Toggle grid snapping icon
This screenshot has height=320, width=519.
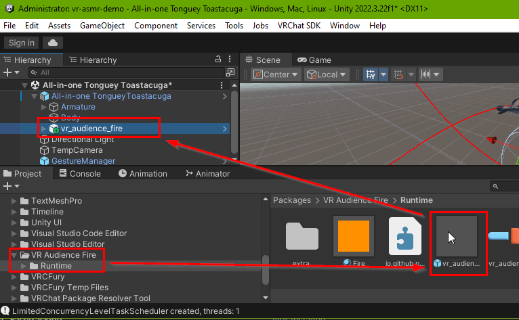pos(398,74)
